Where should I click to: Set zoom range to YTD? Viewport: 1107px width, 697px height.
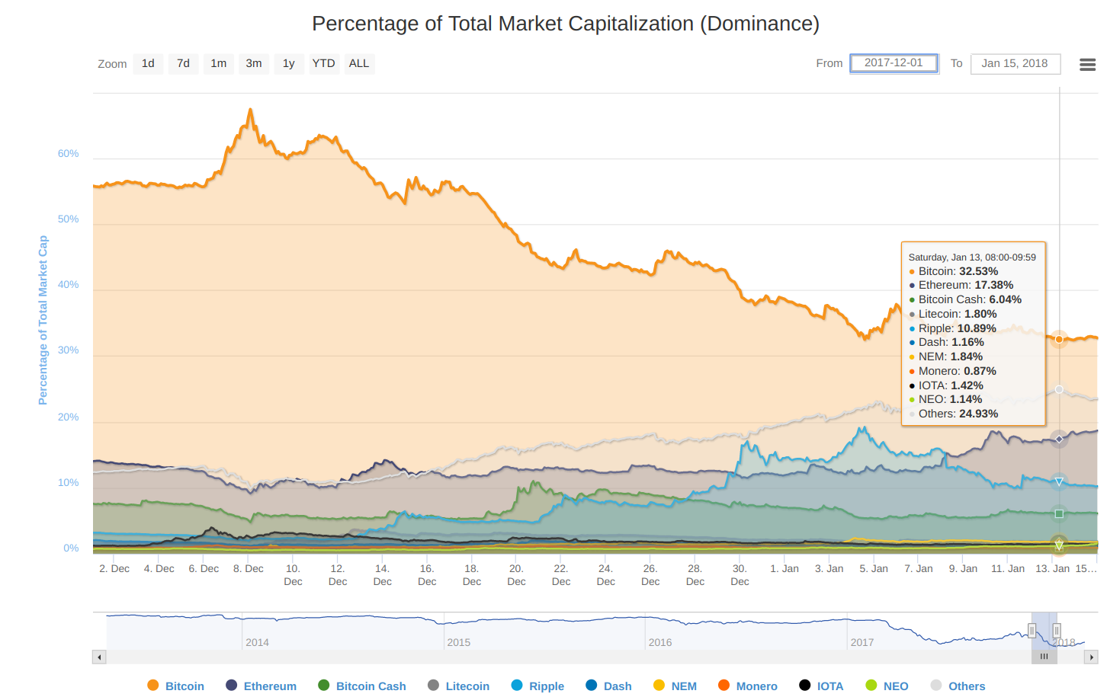323,63
